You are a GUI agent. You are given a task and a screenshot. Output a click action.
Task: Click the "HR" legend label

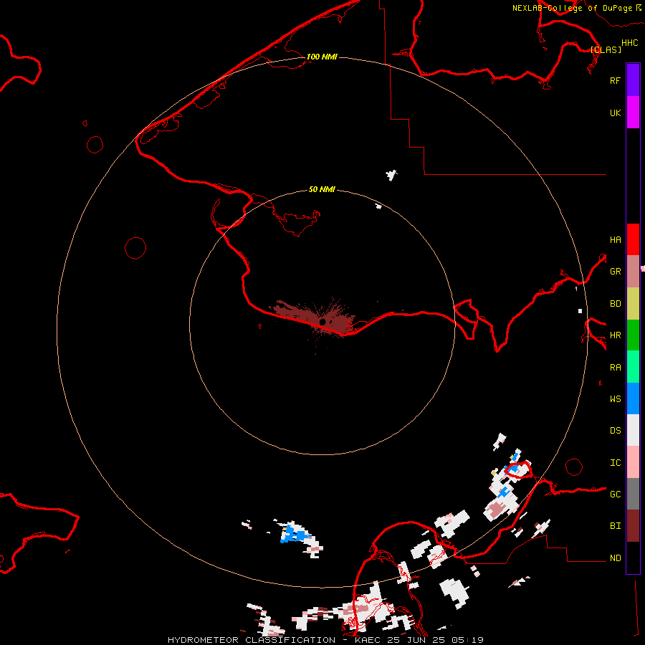pyautogui.click(x=615, y=335)
